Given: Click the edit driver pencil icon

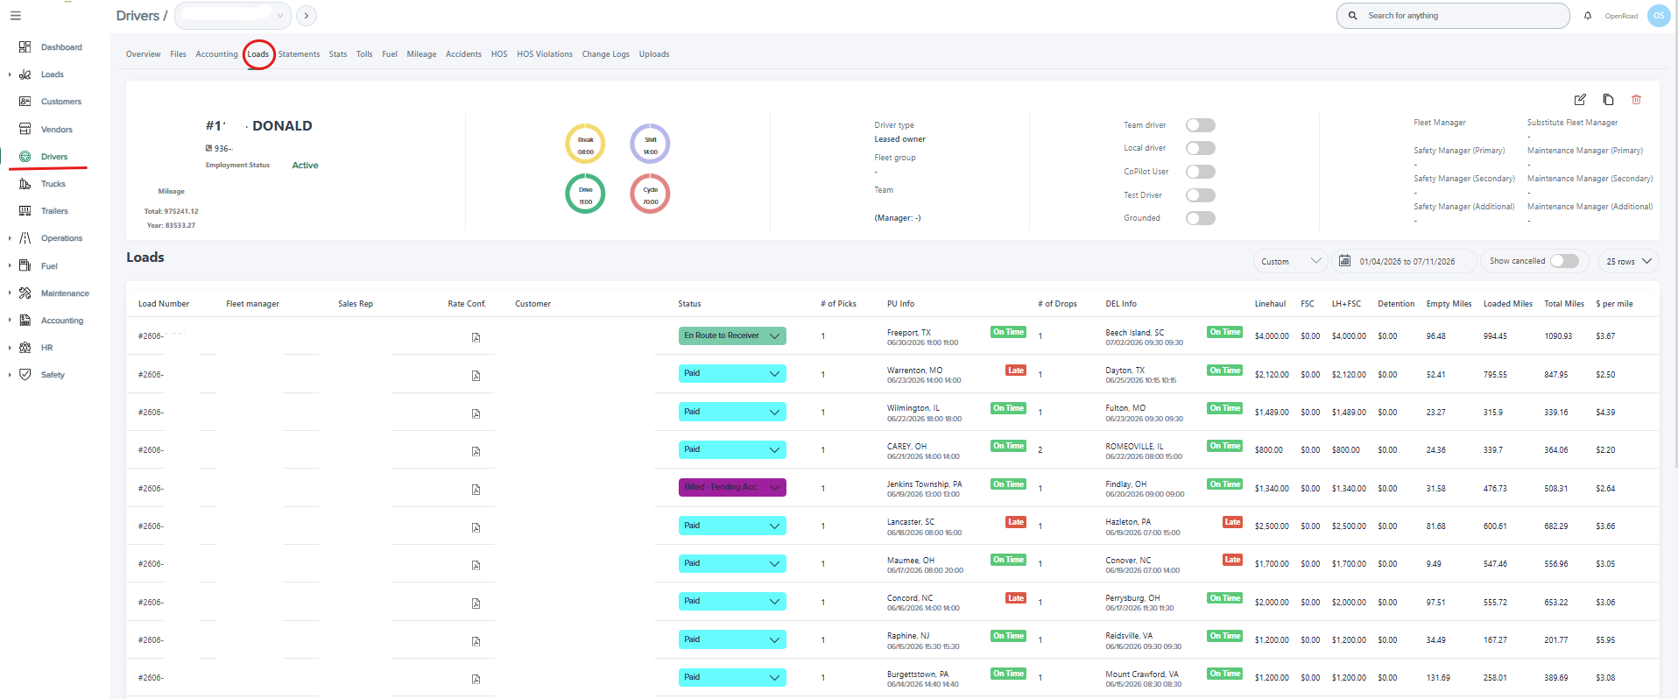Looking at the screenshot, I should (1580, 100).
